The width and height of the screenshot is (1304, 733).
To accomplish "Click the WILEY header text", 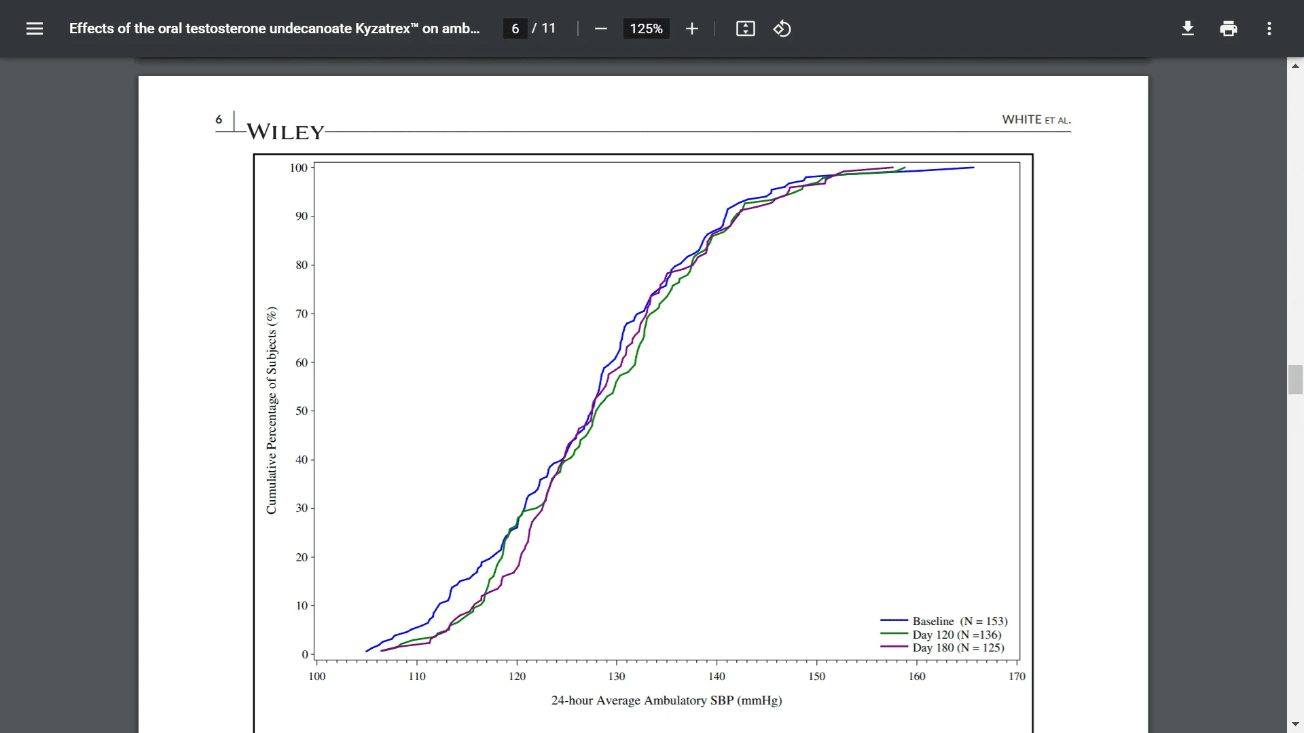I will coord(285,132).
